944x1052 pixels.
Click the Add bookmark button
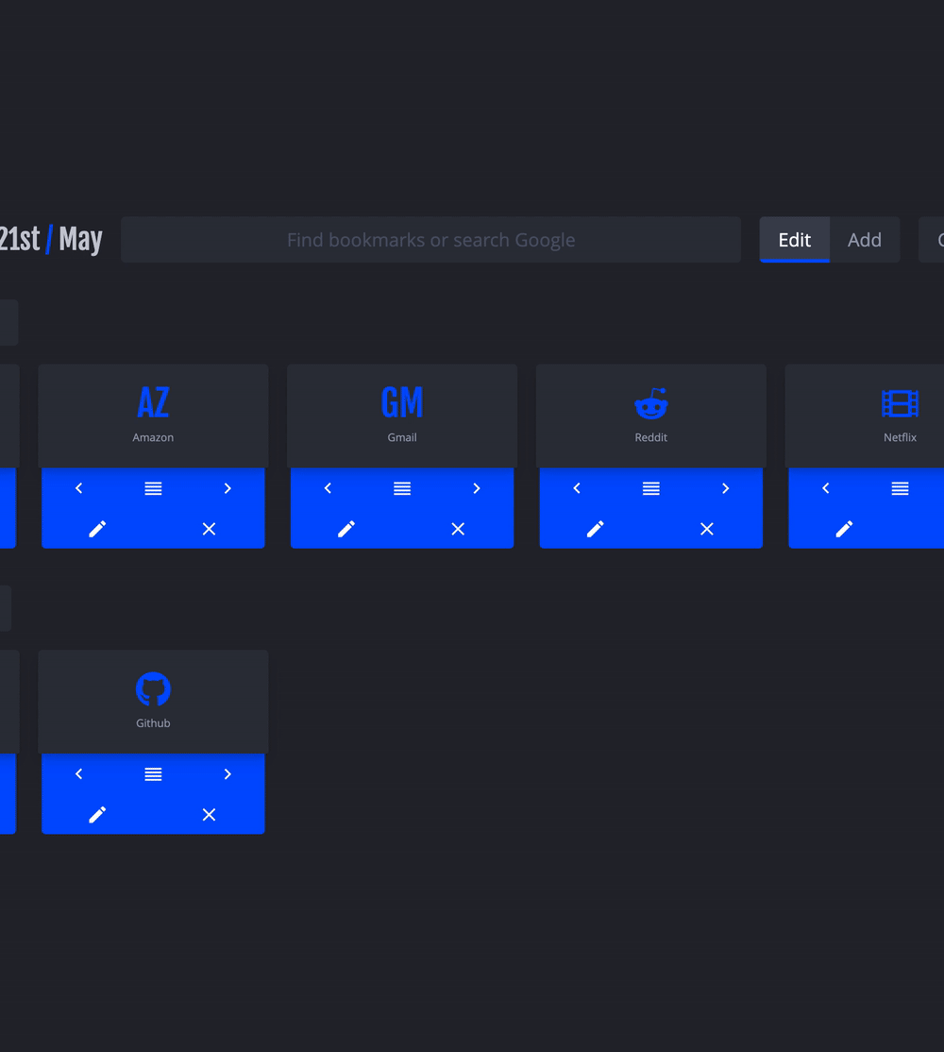pyautogui.click(x=864, y=240)
